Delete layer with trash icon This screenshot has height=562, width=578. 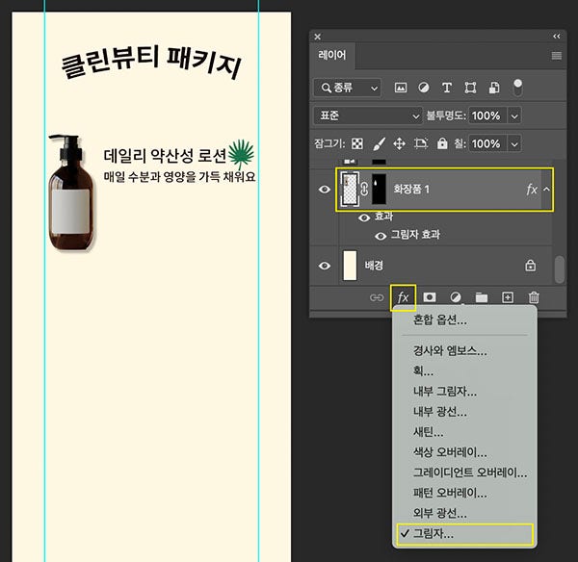(534, 297)
